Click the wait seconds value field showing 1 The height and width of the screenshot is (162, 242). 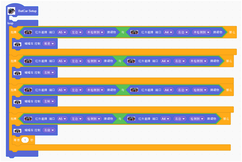[x=25, y=140]
